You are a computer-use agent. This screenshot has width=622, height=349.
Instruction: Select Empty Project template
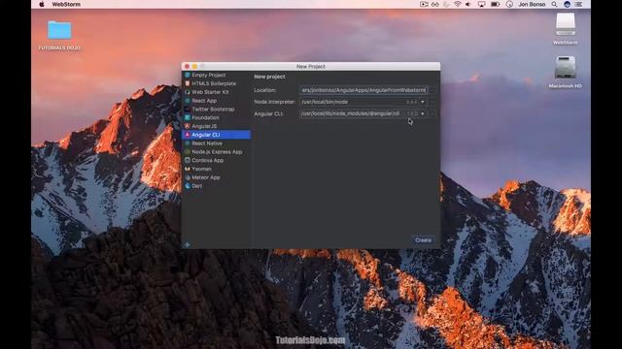216,75
